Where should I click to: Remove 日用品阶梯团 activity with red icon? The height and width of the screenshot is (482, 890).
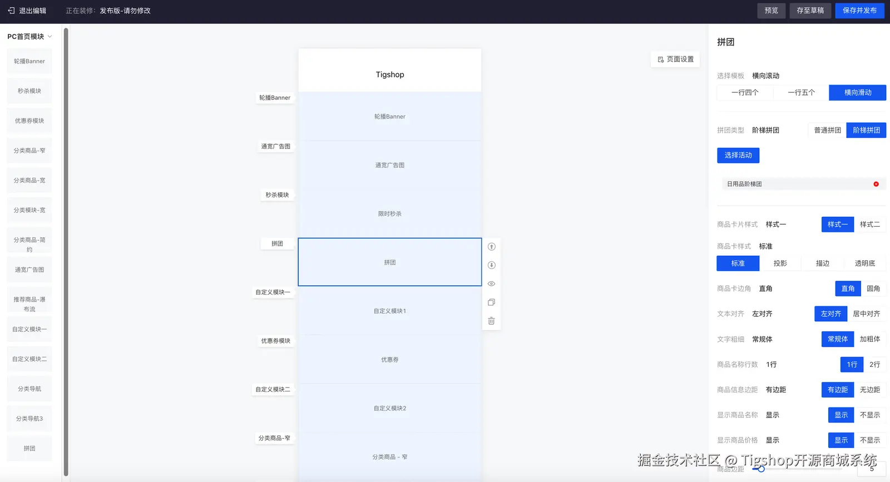pyautogui.click(x=876, y=184)
